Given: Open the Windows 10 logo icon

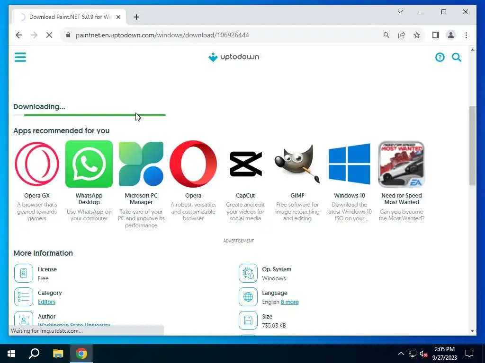Looking at the screenshot, I should (x=350, y=164).
